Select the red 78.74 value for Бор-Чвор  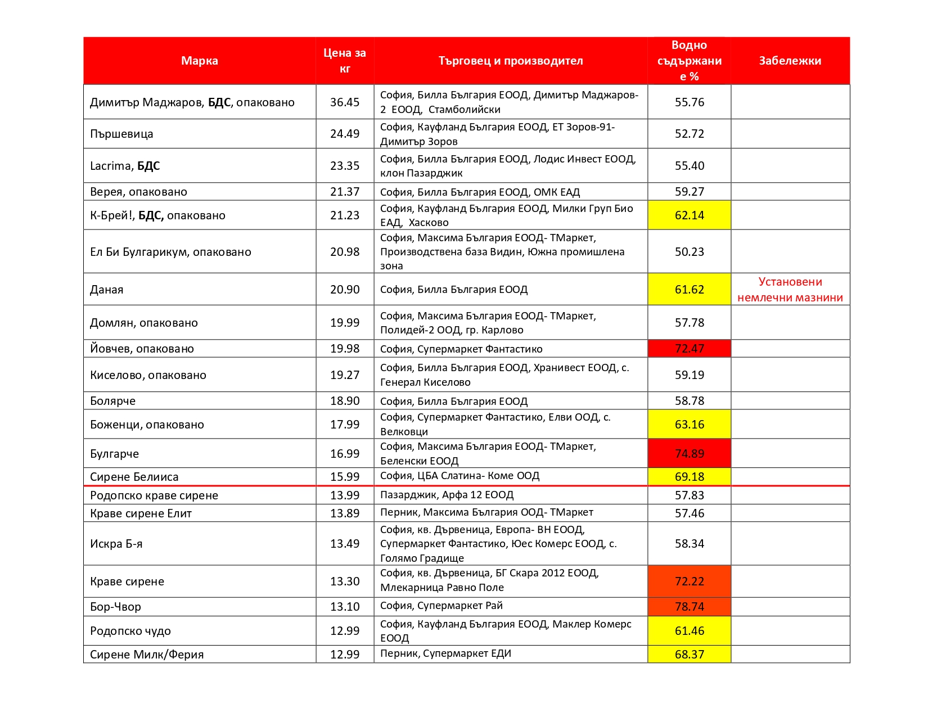689,607
